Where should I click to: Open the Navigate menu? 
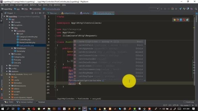click(x=19, y=5)
